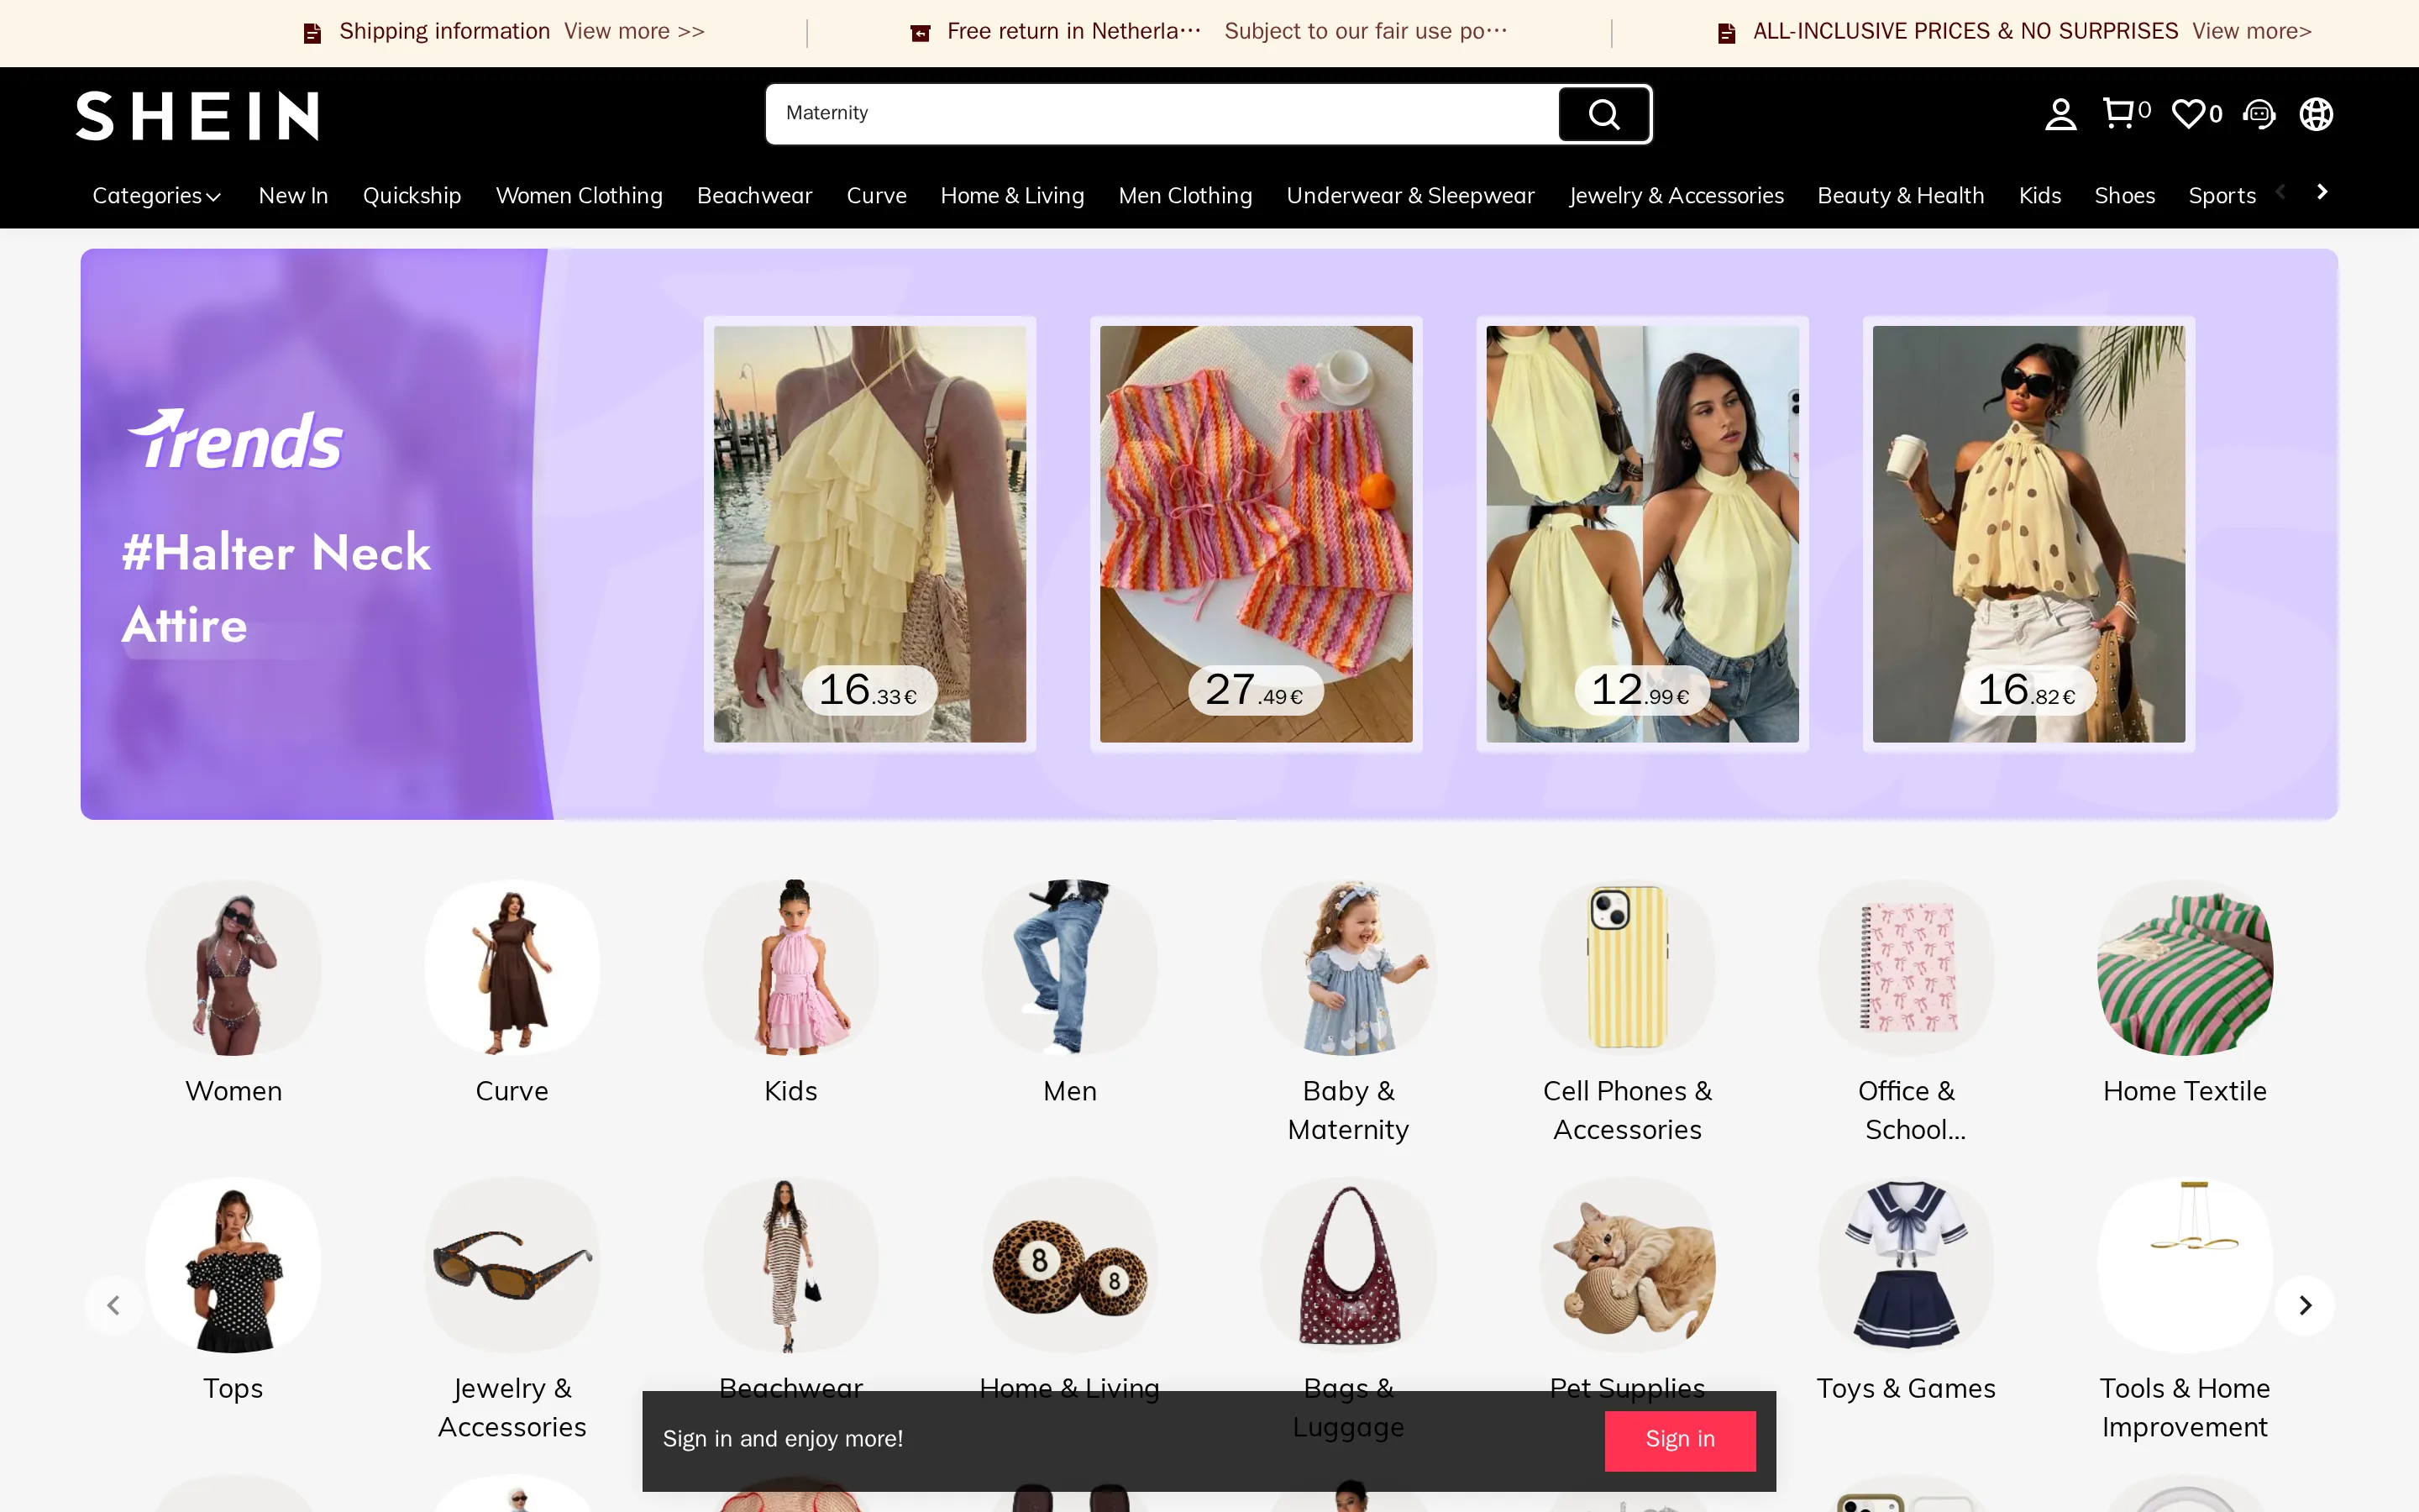Open Sports navigation item
2419x1512 pixels.
click(x=2222, y=196)
